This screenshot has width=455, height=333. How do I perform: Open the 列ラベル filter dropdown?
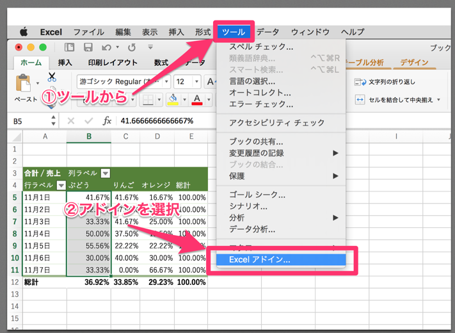coord(106,174)
